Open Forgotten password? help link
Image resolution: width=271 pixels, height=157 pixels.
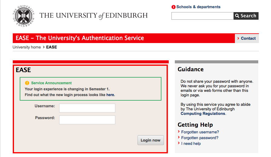point(200,138)
